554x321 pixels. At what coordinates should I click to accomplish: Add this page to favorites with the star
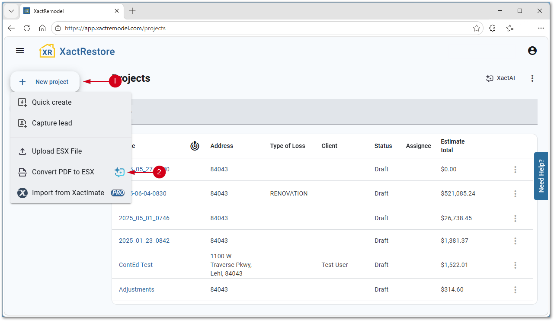coord(477,28)
